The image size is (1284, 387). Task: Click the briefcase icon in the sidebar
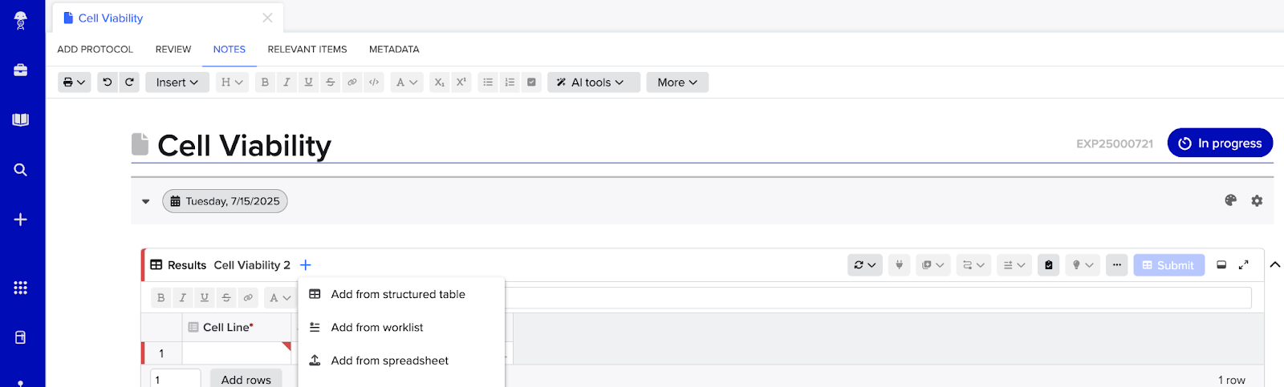click(21, 71)
